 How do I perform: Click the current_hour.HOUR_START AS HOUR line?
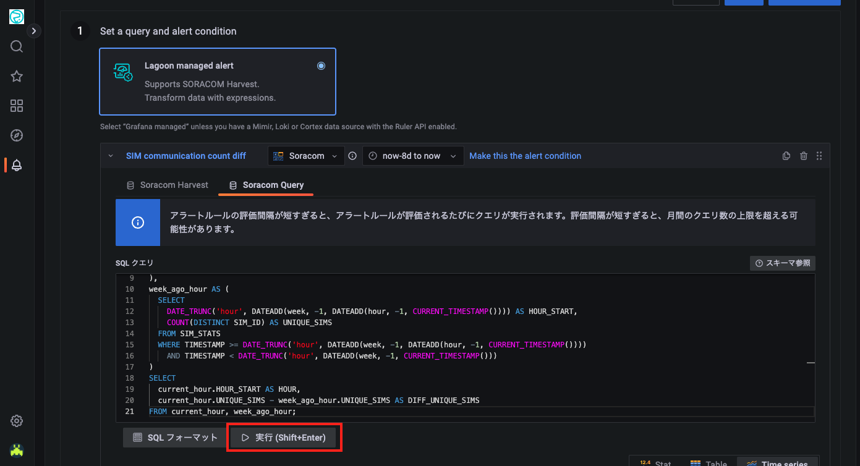pos(229,389)
